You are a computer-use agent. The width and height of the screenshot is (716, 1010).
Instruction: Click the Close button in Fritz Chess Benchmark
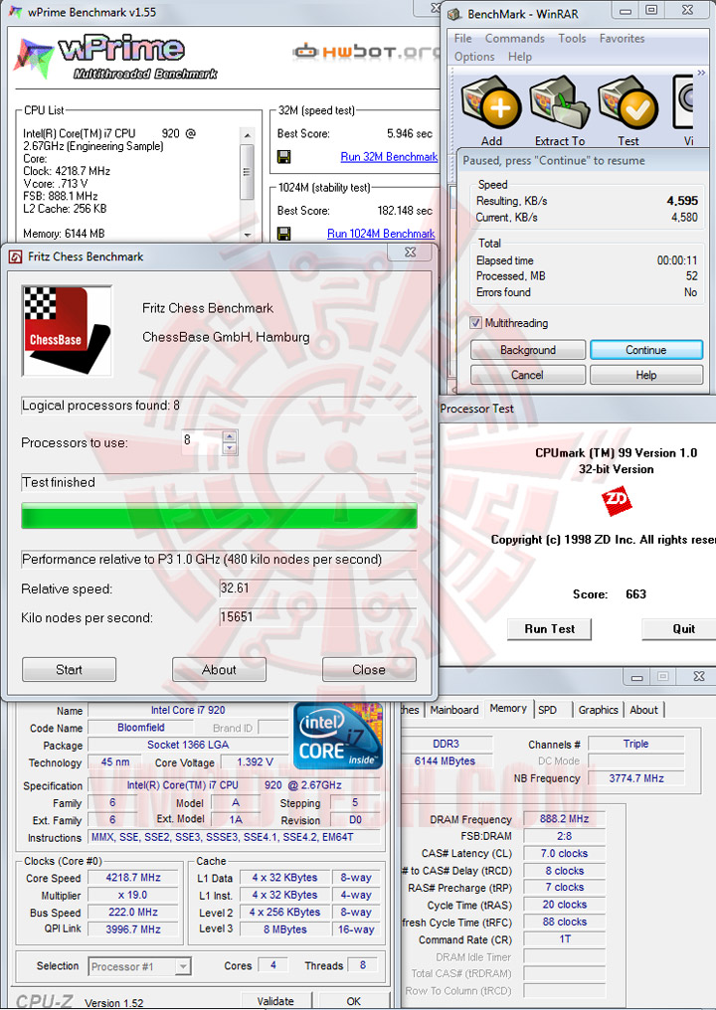(369, 669)
